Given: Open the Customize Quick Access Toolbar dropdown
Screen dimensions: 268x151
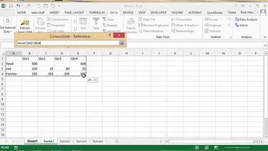Looking at the screenshot, I should coord(59,6).
